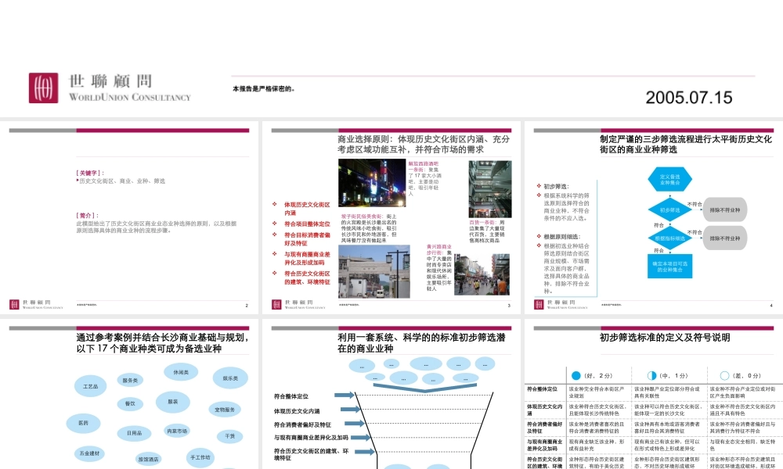
Task: Click the funnel label 符合整体定位
Action: [x=291, y=396]
